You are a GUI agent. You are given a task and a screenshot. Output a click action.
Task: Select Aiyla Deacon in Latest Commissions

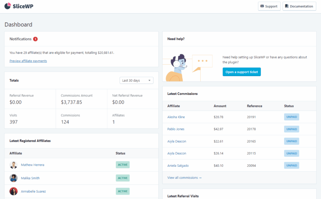[x=176, y=141]
